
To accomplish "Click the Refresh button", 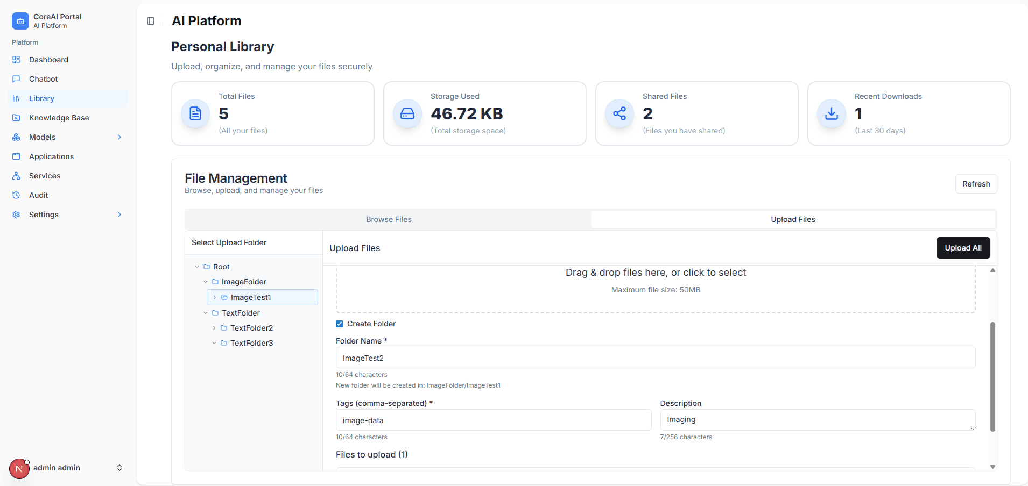I will click(x=976, y=184).
